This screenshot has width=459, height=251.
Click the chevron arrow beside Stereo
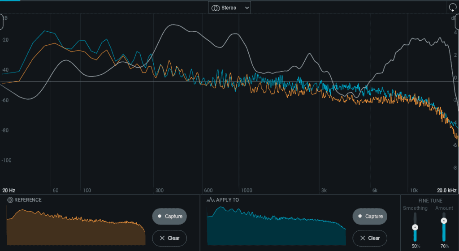247,8
